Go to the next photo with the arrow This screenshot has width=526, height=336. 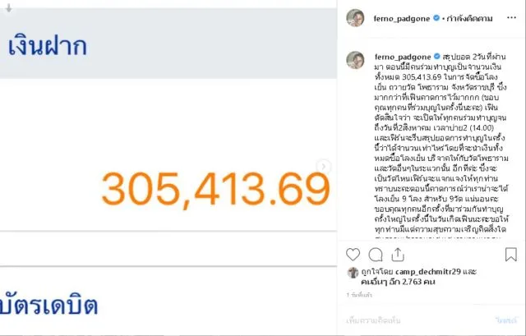(324, 167)
